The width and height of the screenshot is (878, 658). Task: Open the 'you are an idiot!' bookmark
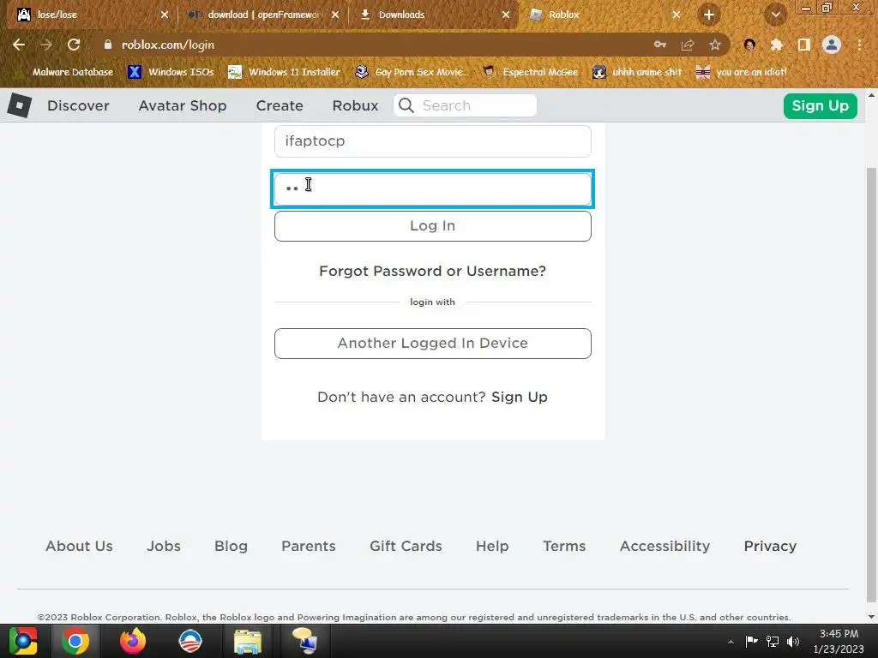click(x=741, y=72)
